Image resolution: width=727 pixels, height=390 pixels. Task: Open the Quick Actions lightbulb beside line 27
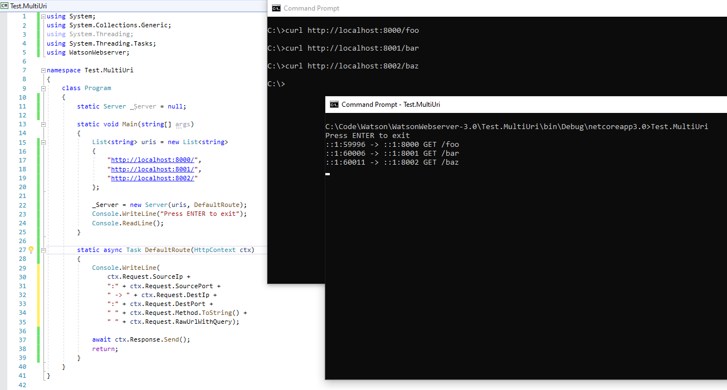click(31, 250)
